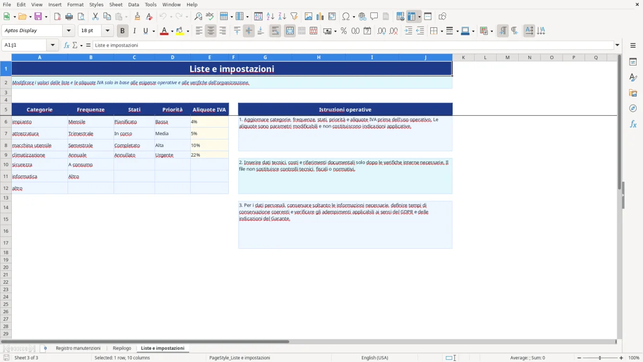643x362 pixels.
Task: Open sidebar Gallery panel icon
Action: tap(633, 93)
